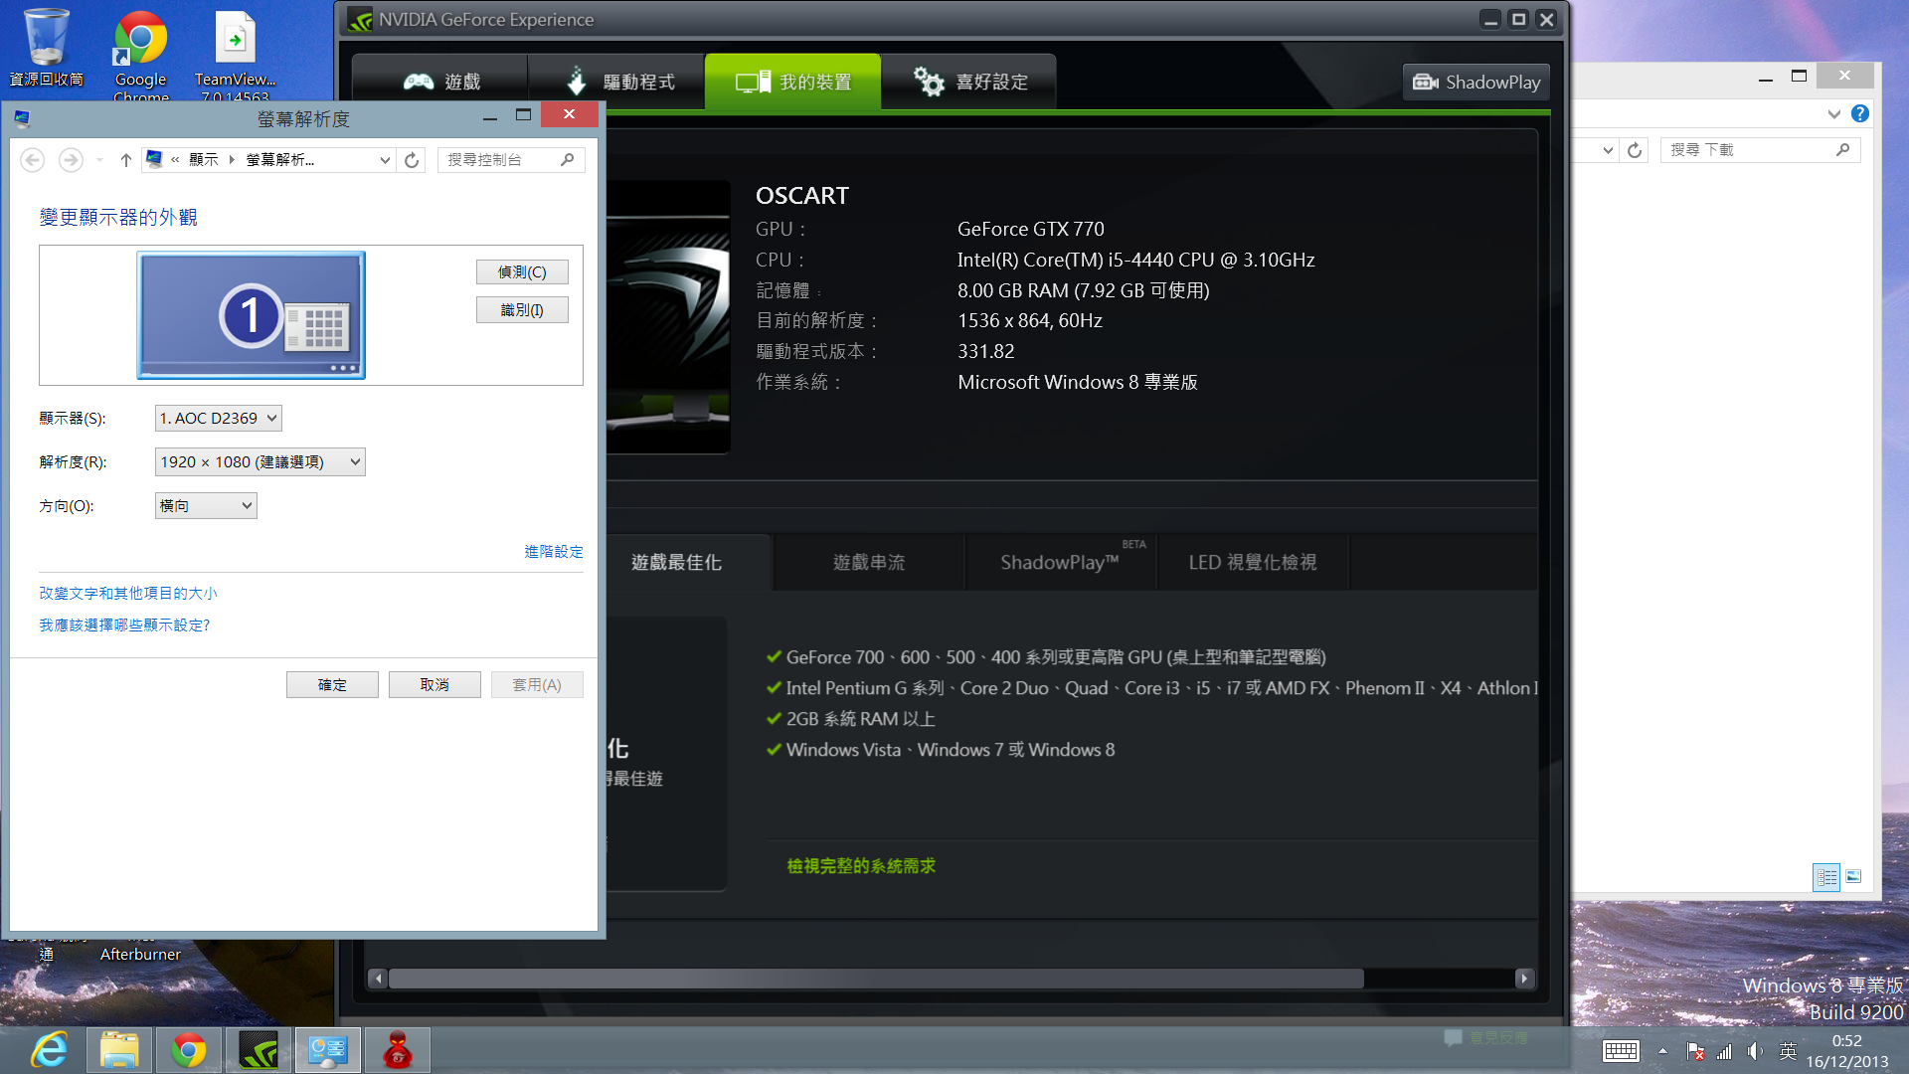This screenshot has width=1909, height=1074.
Task: Click the Up arrow in 螢幕解析度 window
Action: [125, 160]
